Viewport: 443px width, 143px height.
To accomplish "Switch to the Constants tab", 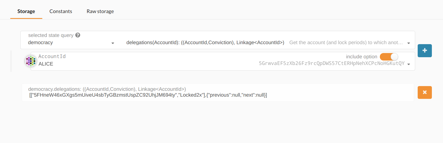I will tap(61, 11).
